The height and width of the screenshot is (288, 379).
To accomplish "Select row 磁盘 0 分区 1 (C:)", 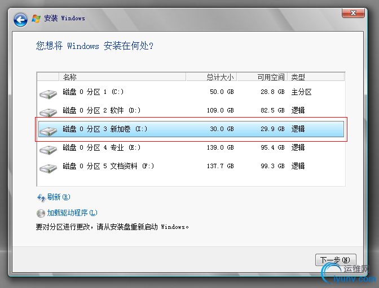I will coord(191,92).
